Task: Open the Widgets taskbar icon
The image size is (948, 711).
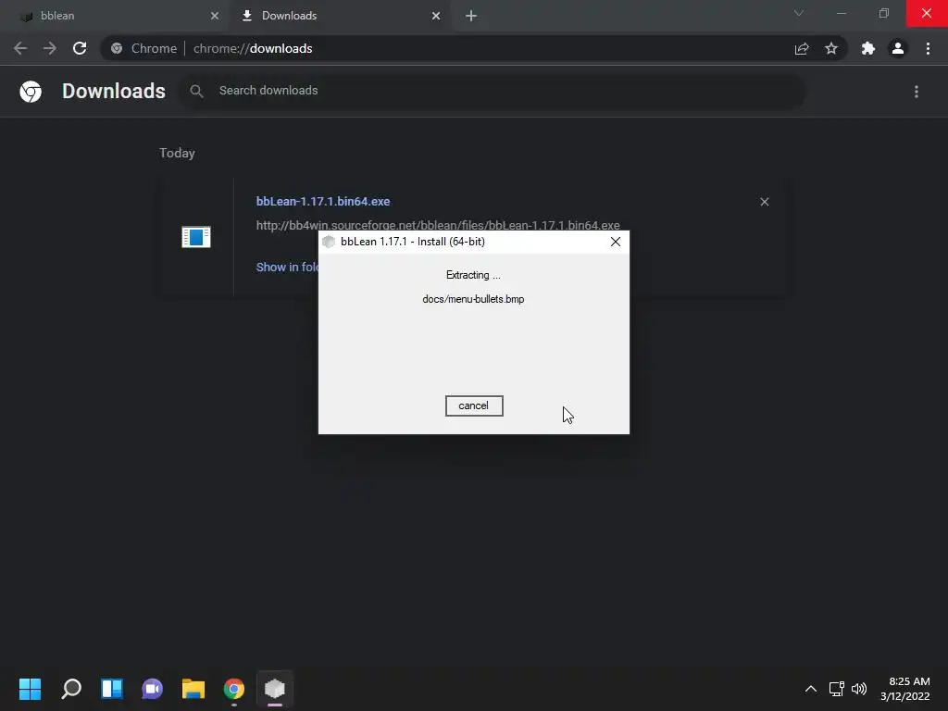Action: pyautogui.click(x=112, y=689)
